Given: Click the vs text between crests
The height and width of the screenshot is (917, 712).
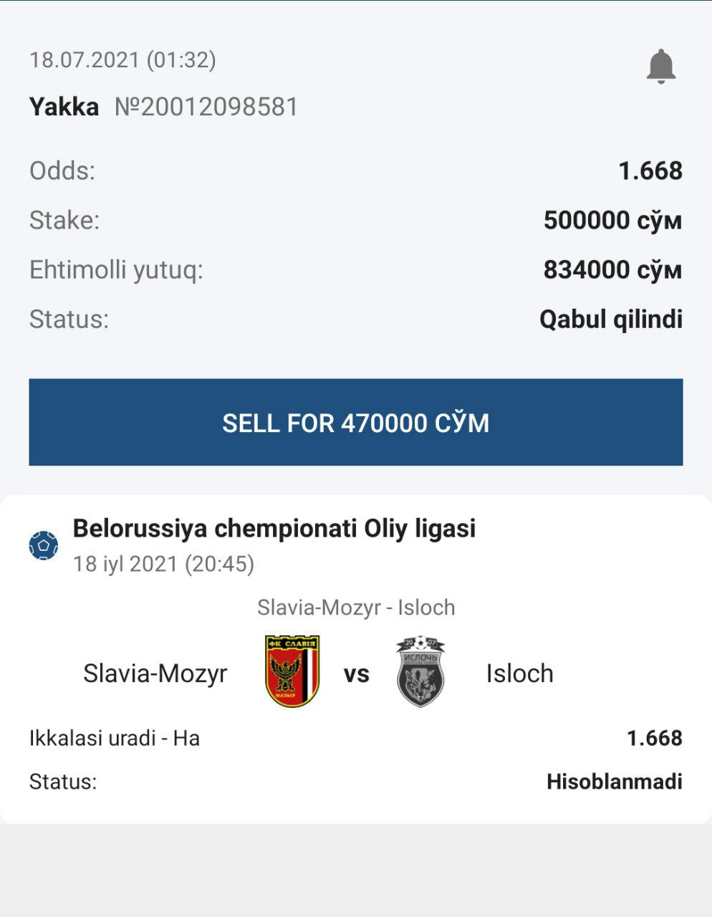Looking at the screenshot, I should [x=356, y=674].
